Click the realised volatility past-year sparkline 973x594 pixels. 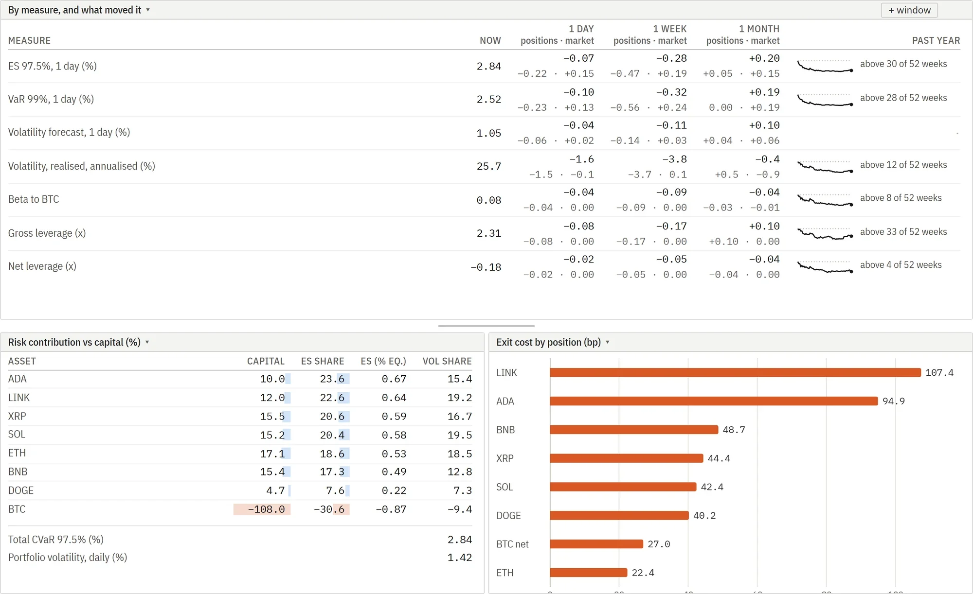[825, 166]
